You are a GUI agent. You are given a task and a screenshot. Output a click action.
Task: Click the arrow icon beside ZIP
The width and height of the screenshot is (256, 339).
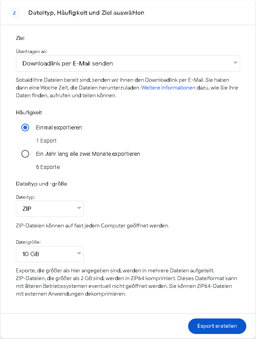[79, 208]
